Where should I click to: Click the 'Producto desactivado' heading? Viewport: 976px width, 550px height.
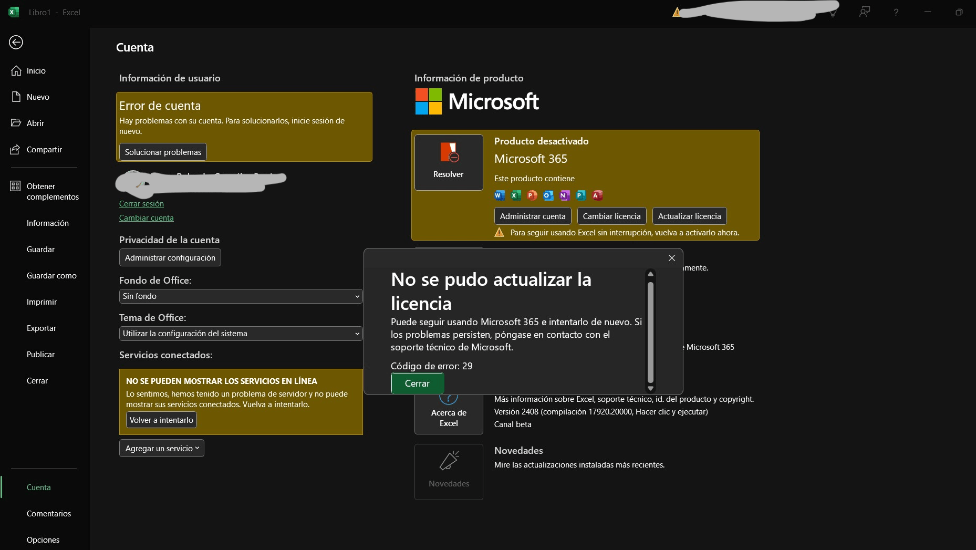point(541,141)
